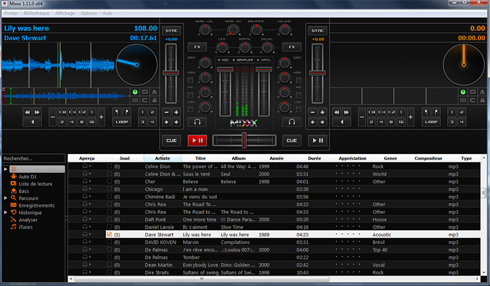Sort library by Artiste column
This screenshot has height=286, width=490.
[x=162, y=158]
